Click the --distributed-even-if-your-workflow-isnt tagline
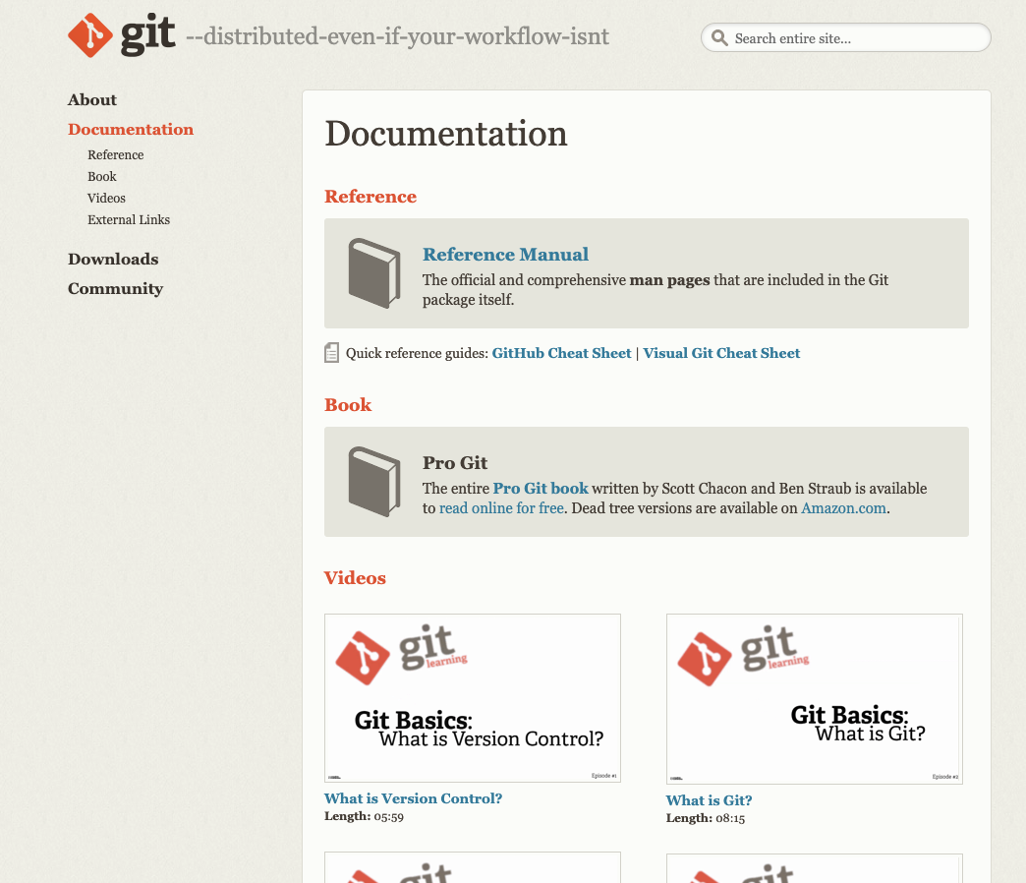Screen dimensions: 1026x883 [398, 36]
